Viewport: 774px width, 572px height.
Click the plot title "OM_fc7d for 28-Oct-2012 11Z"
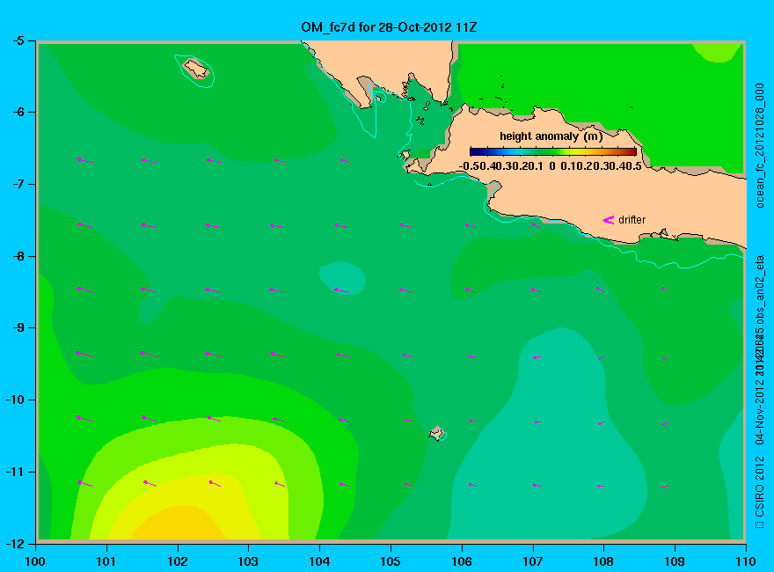tap(389, 27)
